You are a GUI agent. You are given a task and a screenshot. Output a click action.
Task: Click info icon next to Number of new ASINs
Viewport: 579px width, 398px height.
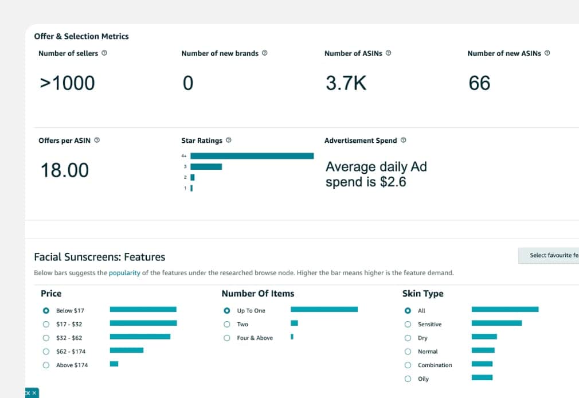(547, 53)
